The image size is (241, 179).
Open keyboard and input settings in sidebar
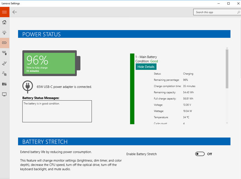pyautogui.click(x=4, y=53)
